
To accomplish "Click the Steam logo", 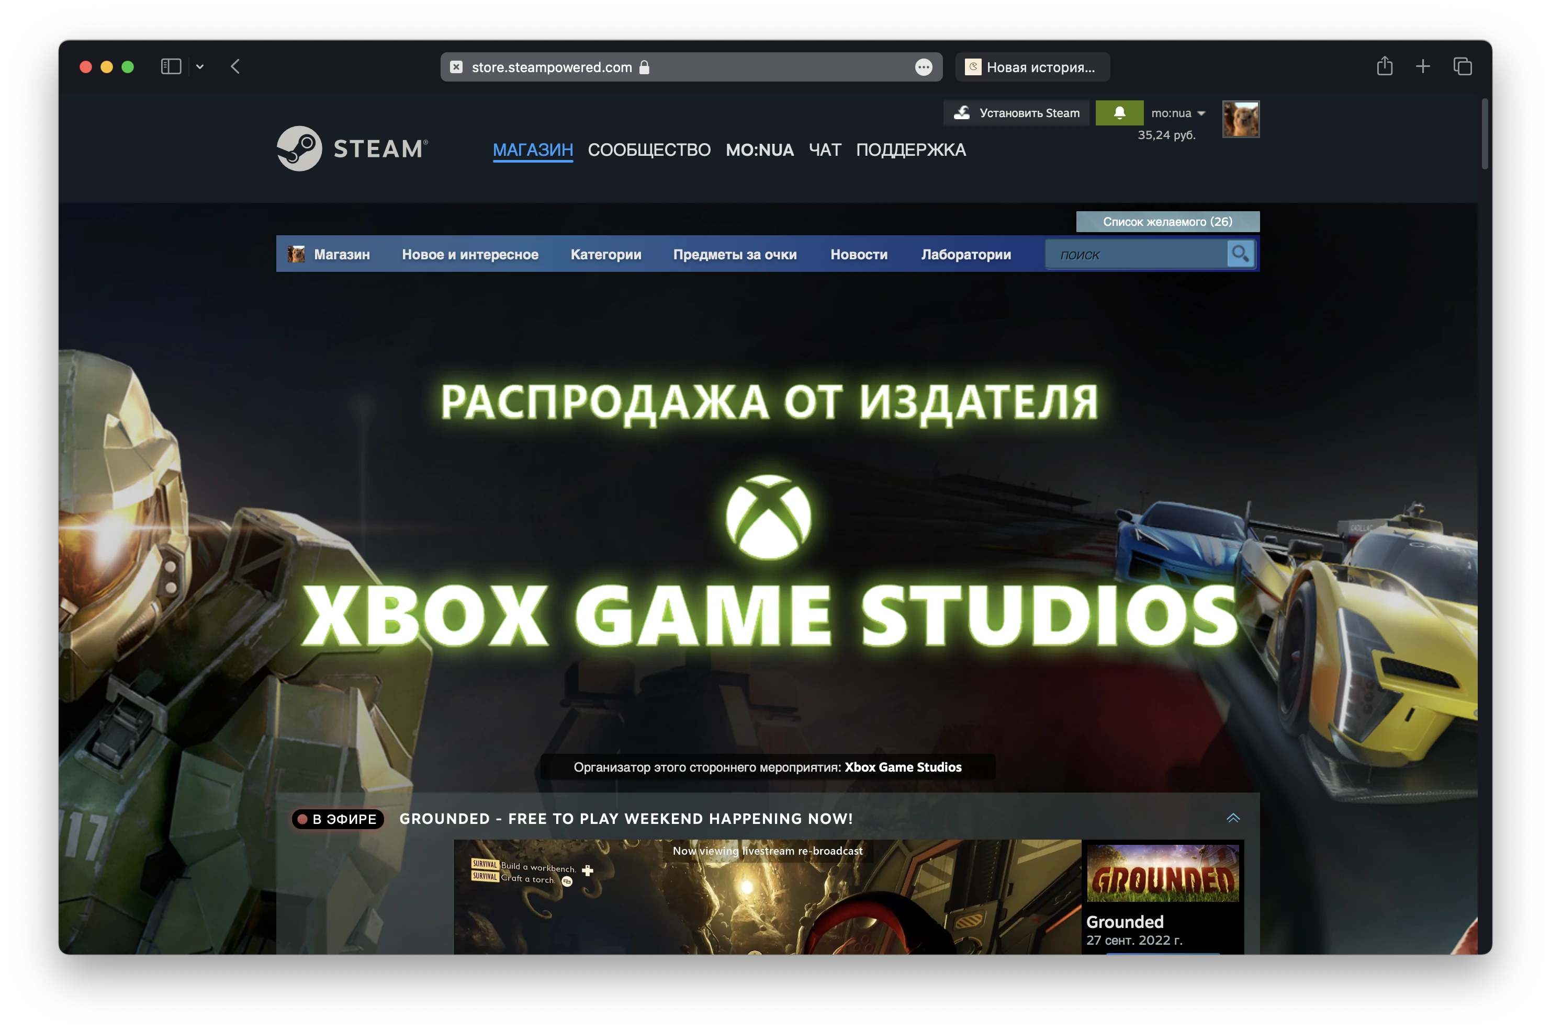I will (352, 149).
